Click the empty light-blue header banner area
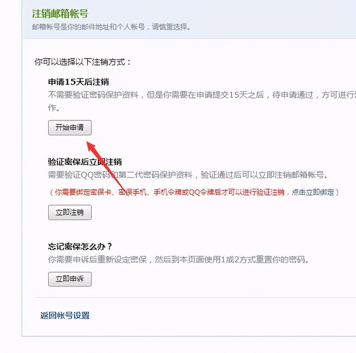Viewport: 356px width, 353px height. pos(273,19)
